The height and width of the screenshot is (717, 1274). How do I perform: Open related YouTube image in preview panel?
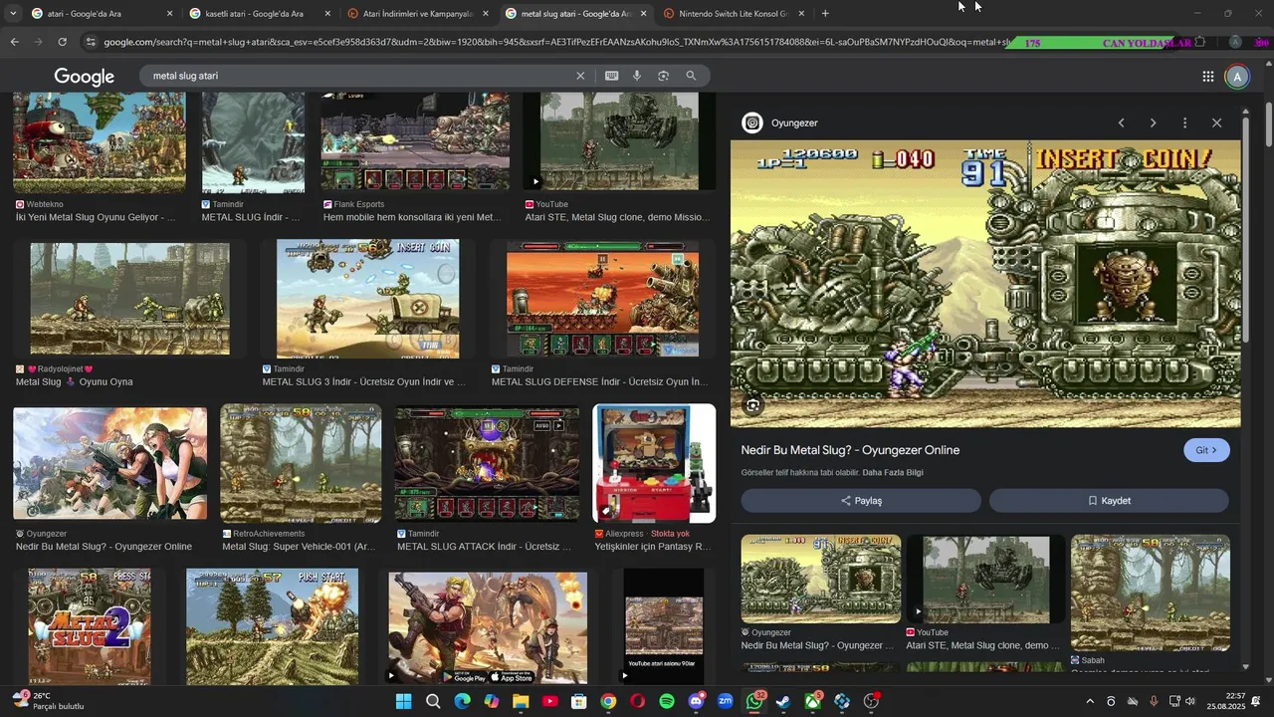coord(985,580)
